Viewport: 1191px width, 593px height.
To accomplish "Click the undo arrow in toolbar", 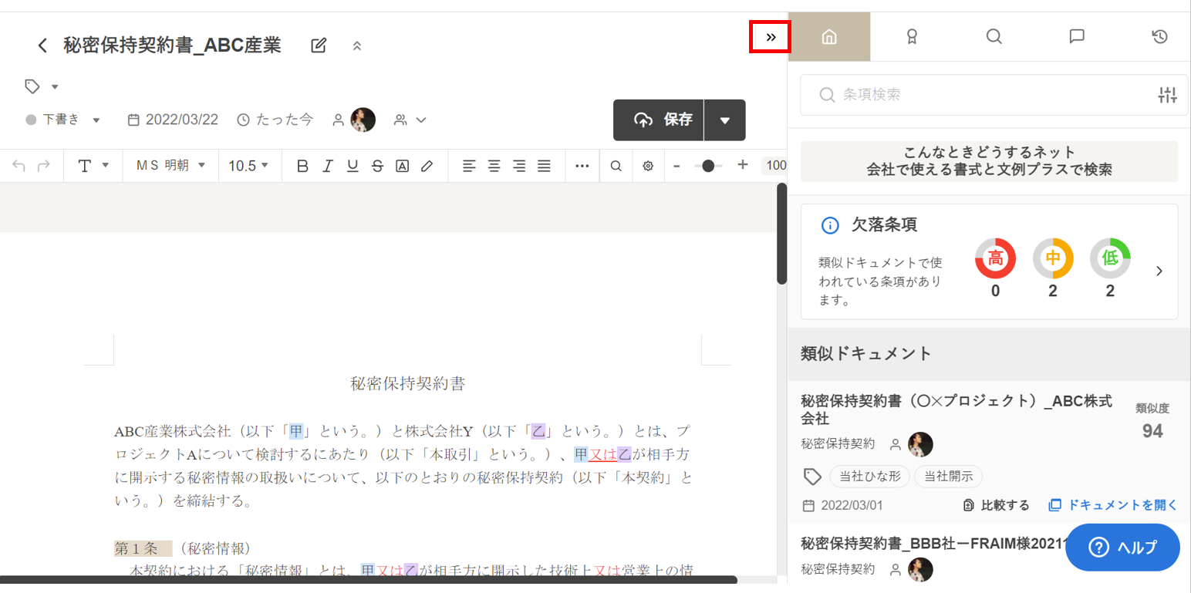I will 19,165.
